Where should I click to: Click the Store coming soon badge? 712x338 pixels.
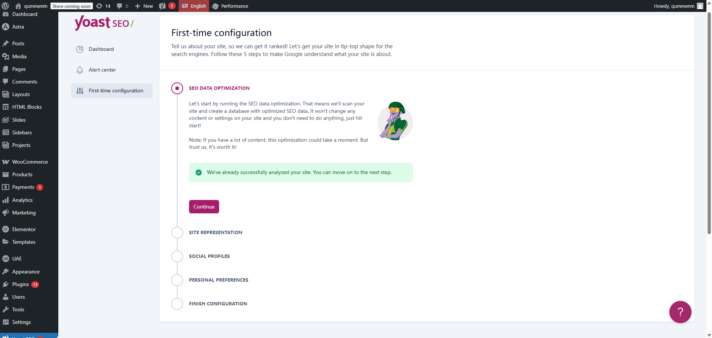coord(72,6)
